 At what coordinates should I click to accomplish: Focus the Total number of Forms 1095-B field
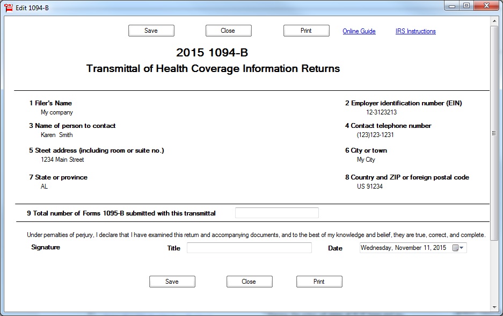[x=276, y=213]
